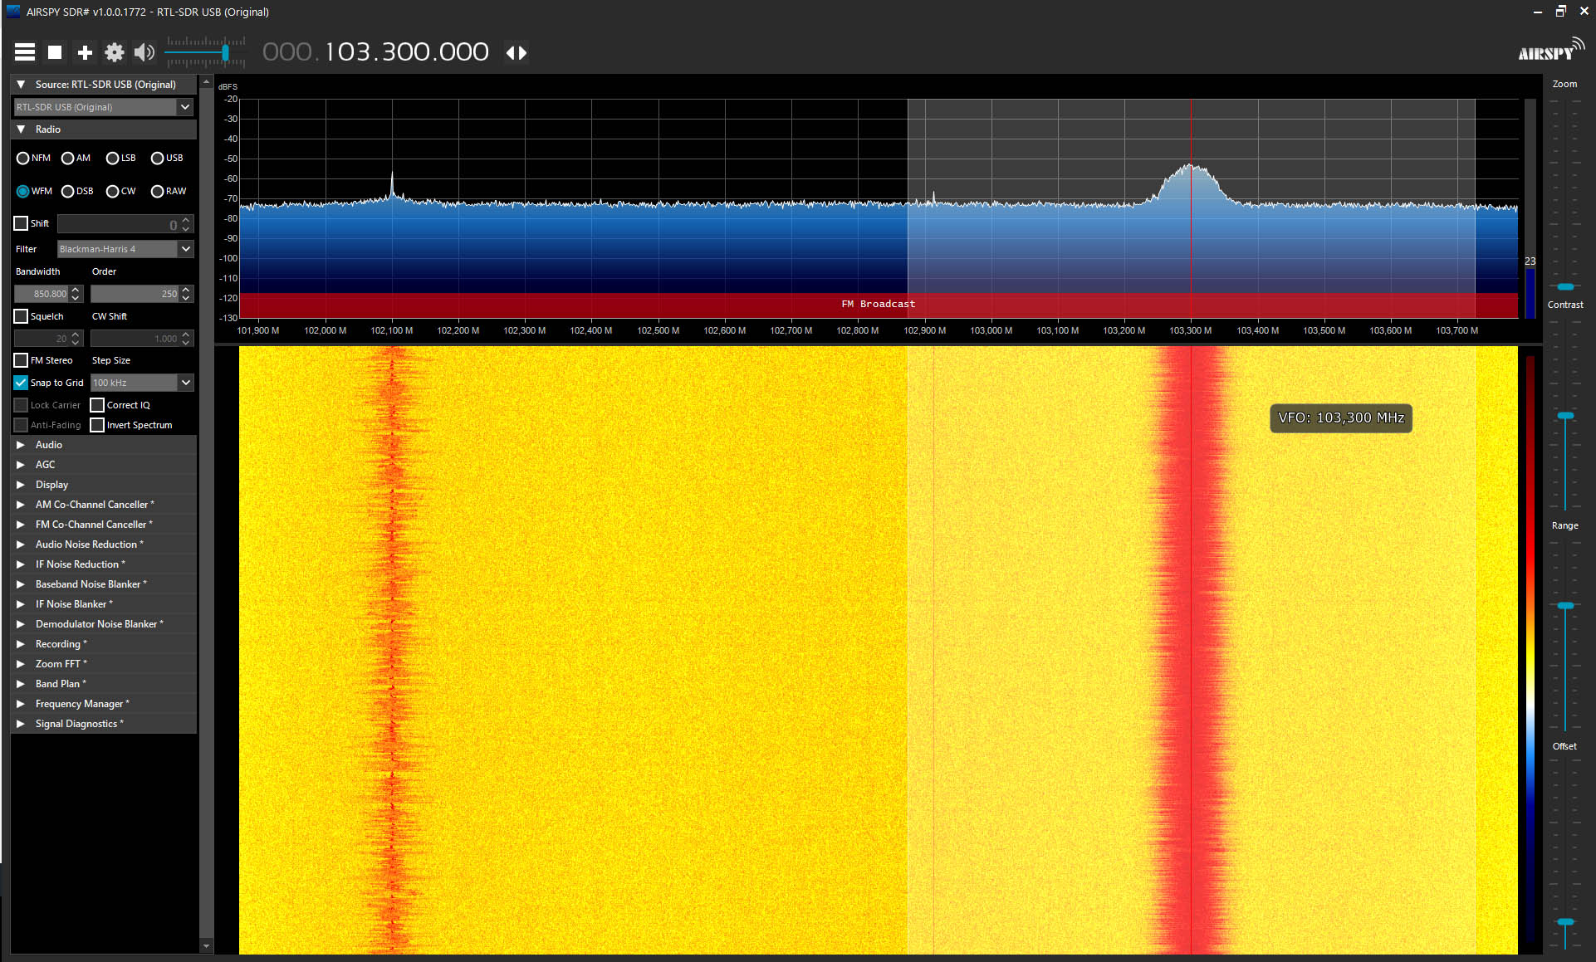Collapse the Radio panel section
The image size is (1596, 962).
pos(21,129)
